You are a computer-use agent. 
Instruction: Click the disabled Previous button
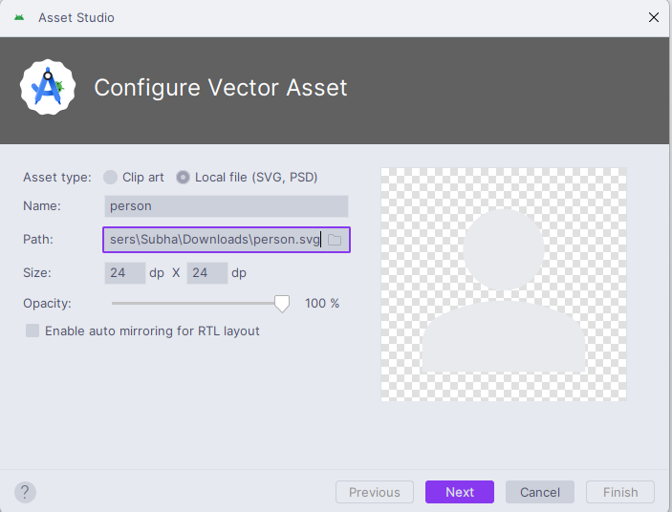(375, 492)
